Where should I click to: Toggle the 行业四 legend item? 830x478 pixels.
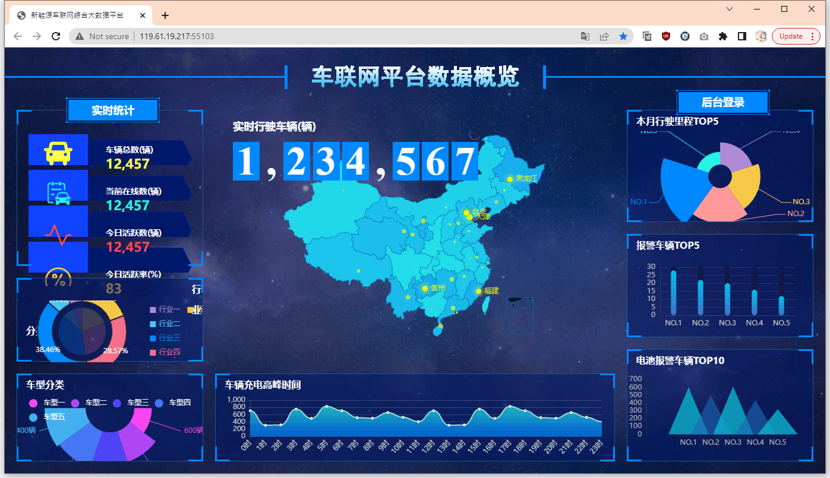[166, 352]
